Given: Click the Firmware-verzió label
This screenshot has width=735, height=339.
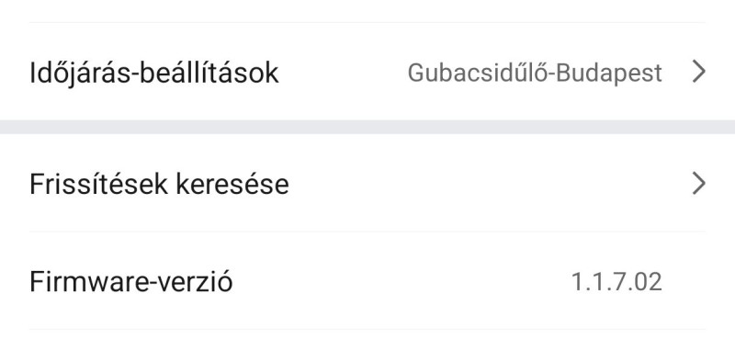Looking at the screenshot, I should (130, 281).
